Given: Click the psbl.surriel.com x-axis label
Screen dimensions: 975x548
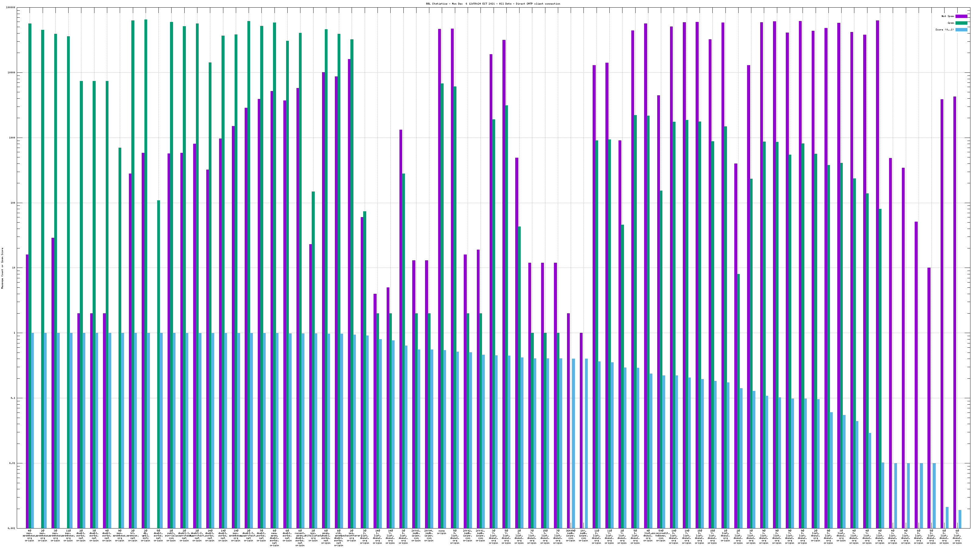Looking at the screenshot, I should tap(172, 536).
